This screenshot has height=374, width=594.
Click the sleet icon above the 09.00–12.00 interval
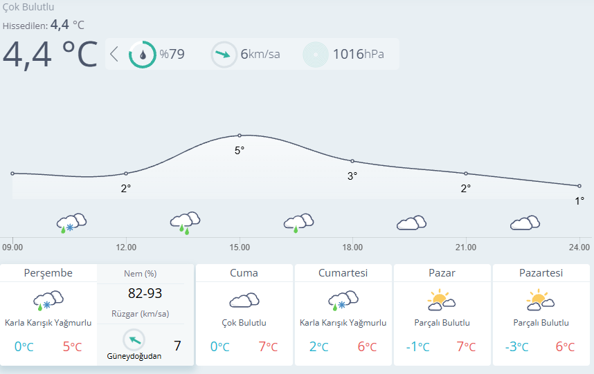click(72, 223)
